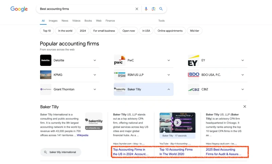
Task: Collapse the Baker Tilly chevron
Action: [x=169, y=89]
